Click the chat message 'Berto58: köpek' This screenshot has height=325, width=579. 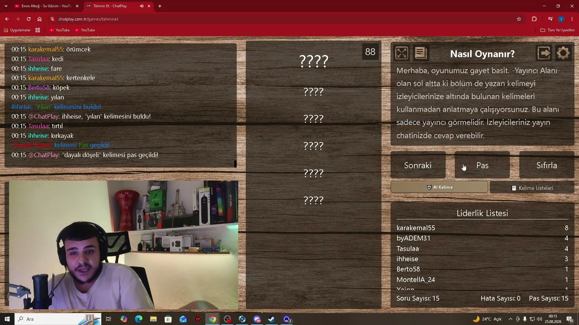[x=41, y=88]
